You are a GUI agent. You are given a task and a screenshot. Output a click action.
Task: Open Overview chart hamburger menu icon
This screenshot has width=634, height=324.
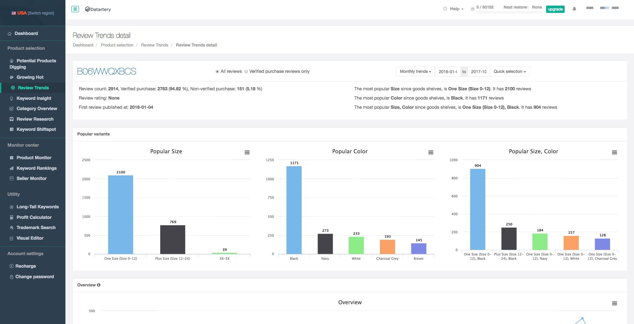tap(615, 303)
